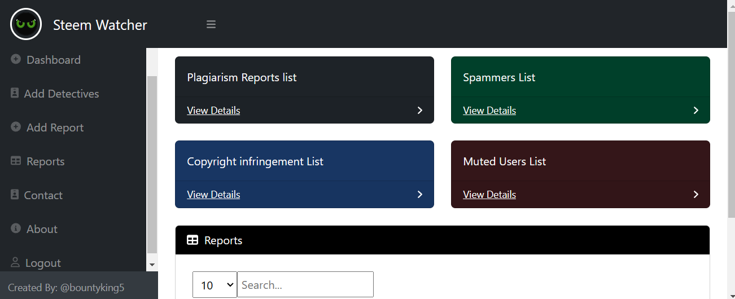
Task: Click the 'Copyright infringement List' card title
Action: [255, 161]
